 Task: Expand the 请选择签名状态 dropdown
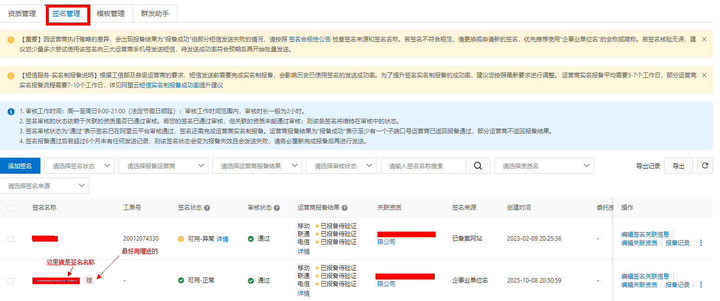(79, 166)
